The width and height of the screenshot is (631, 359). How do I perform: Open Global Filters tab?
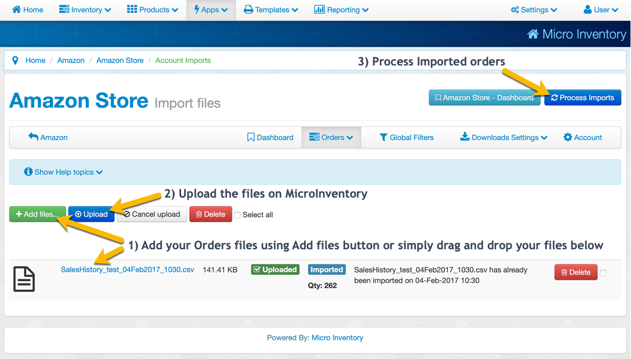point(406,137)
